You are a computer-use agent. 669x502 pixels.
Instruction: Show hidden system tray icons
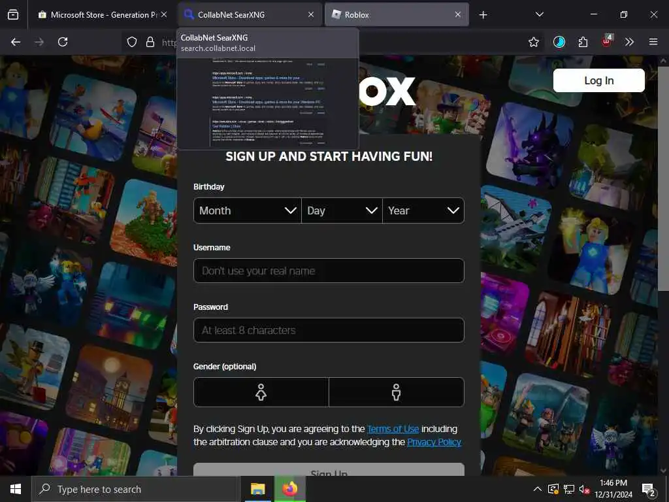pos(538,489)
